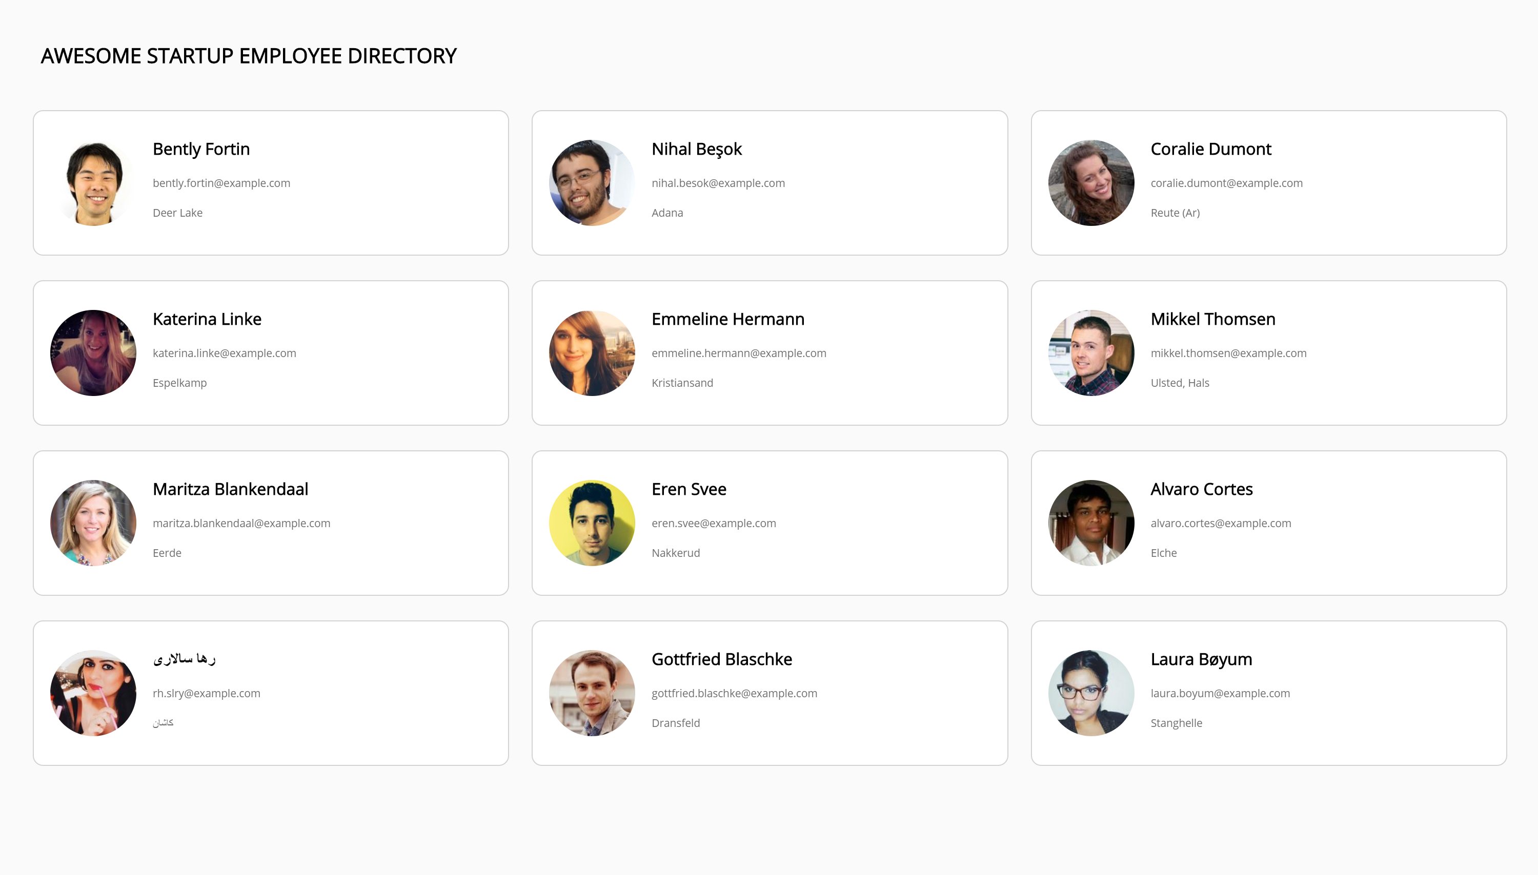The height and width of the screenshot is (875, 1538).
Task: Select Kristiansand location text
Action: coord(682,383)
